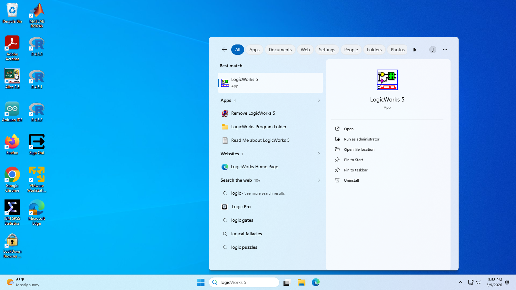Open File Explorer from the taskbar

coord(302,282)
